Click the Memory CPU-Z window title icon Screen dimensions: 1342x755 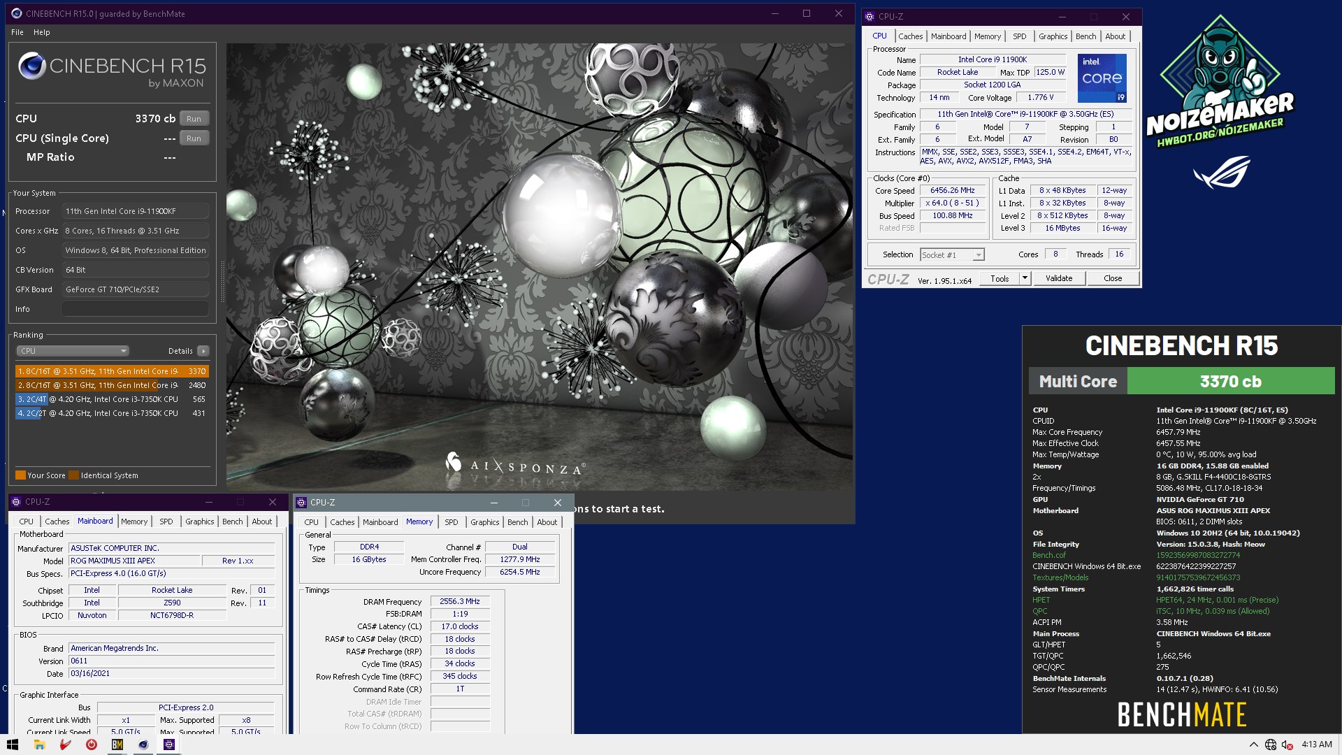point(301,503)
